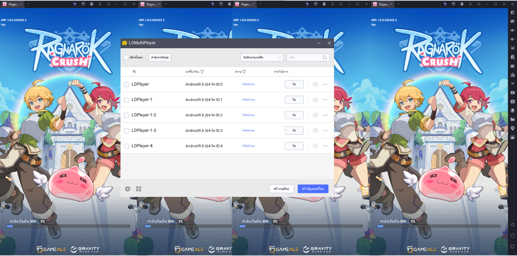The width and height of the screenshot is (517, 256).
Task: Tick the checkbox for LDPlayer-4
Action: pos(126,146)
